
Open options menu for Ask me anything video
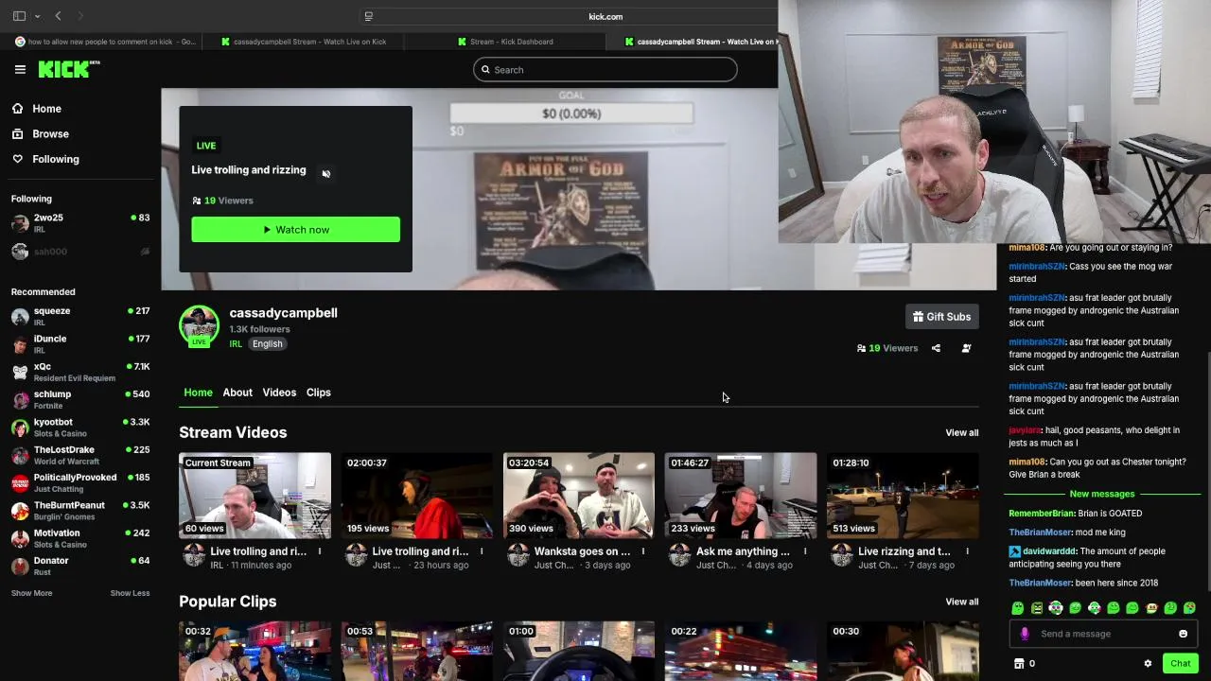[x=805, y=551]
